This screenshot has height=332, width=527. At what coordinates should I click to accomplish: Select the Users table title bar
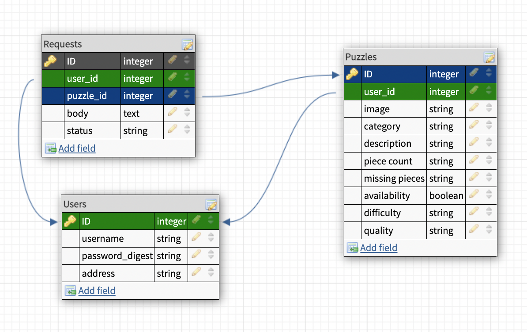tap(140, 204)
